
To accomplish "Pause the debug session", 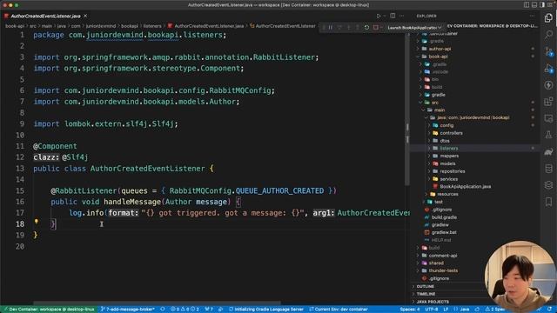I will click(331, 27).
